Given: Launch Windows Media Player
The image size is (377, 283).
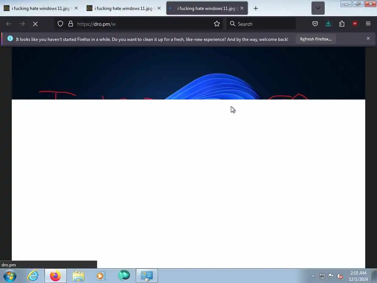Looking at the screenshot, I should tap(101, 276).
